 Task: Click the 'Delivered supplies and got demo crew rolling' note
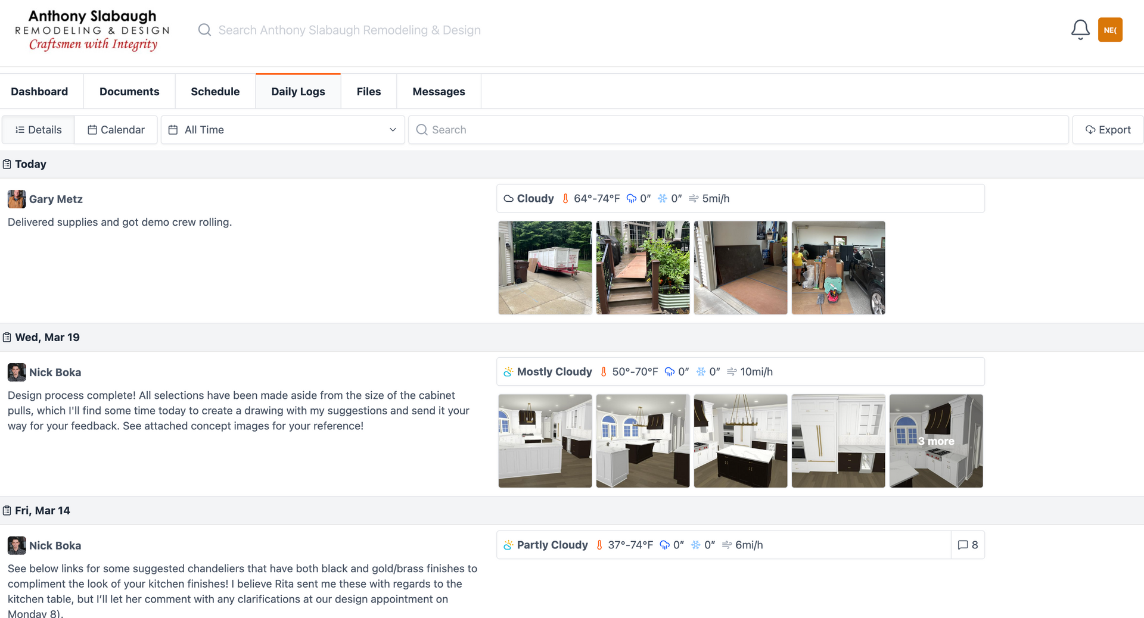click(120, 222)
